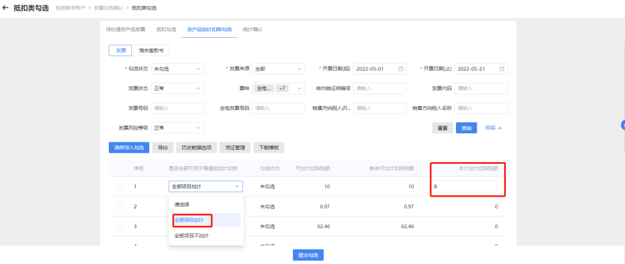Collapse the row 1 全部项目加计 dropdown
Image resolution: width=625 pixels, height=264 pixels.
(205, 186)
